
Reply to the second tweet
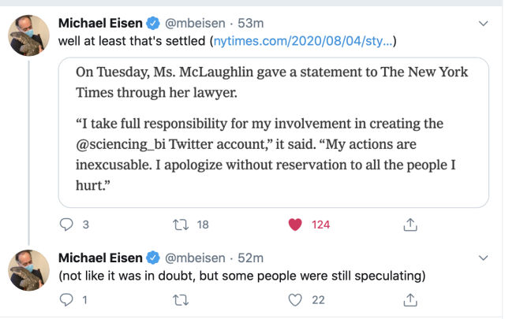point(67,299)
